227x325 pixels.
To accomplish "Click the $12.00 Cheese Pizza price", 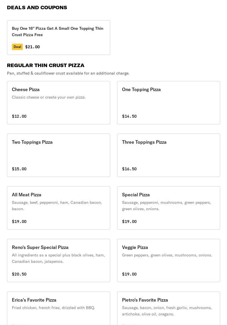I will pos(19,116).
